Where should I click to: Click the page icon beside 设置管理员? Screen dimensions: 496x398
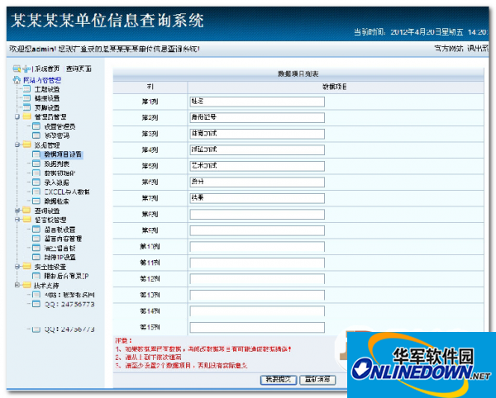[36, 126]
